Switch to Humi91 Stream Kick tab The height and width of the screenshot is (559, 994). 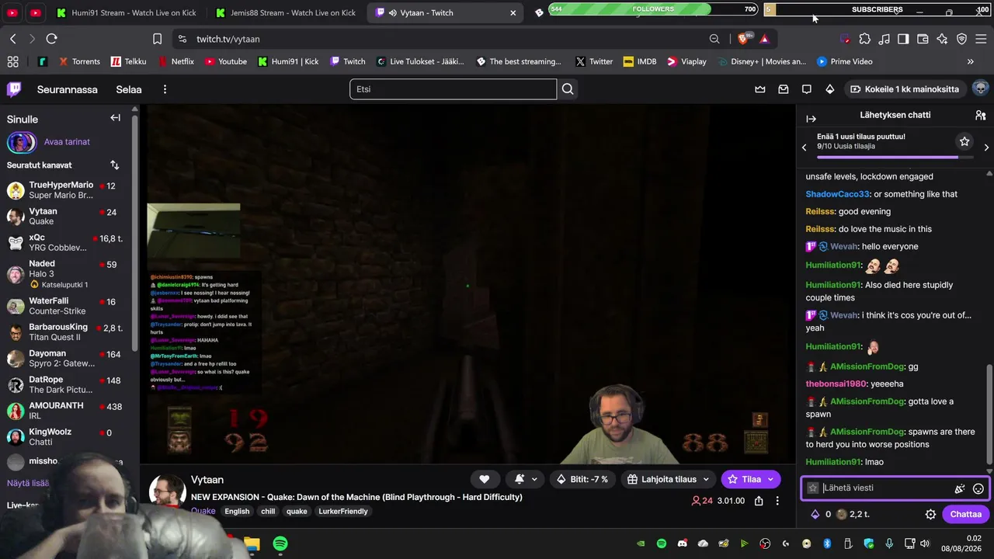126,12
